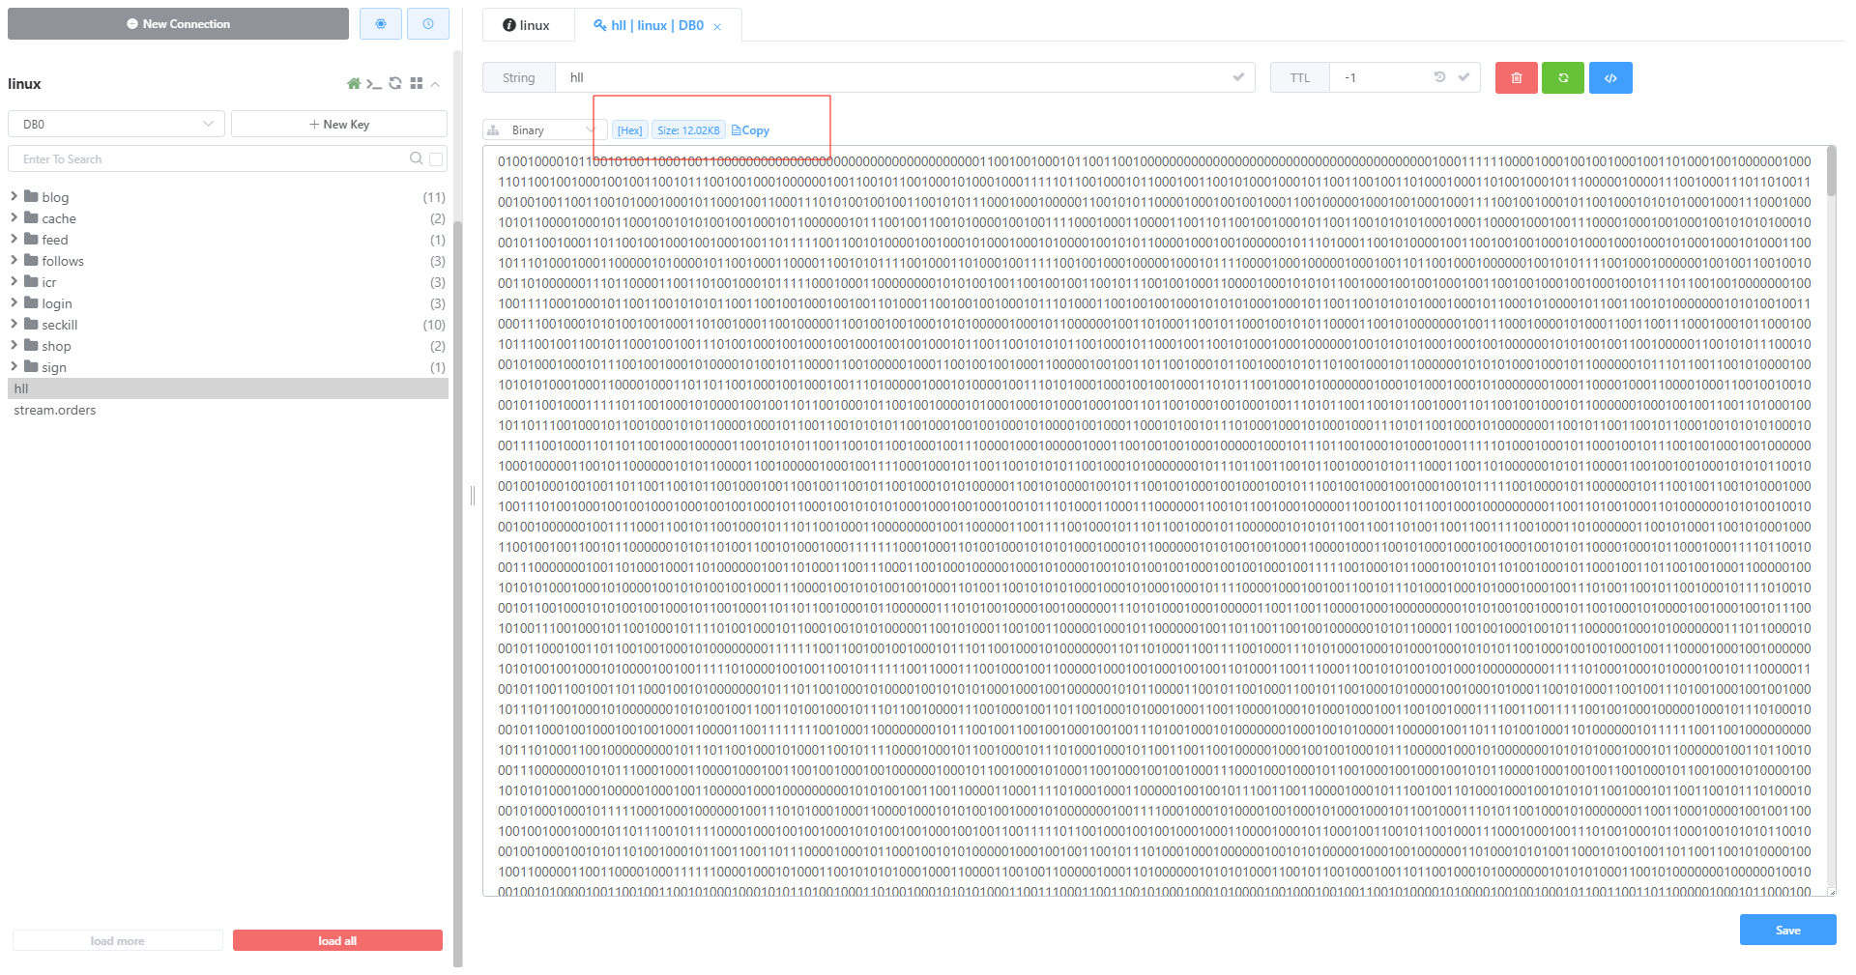Screen dimensions: 1856x975
Task: Set the TTL to persist with reset icon
Action: pyautogui.click(x=1439, y=77)
